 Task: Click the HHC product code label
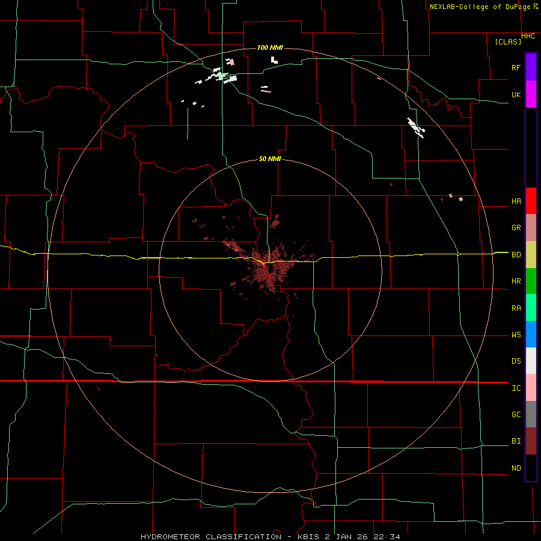point(528,36)
